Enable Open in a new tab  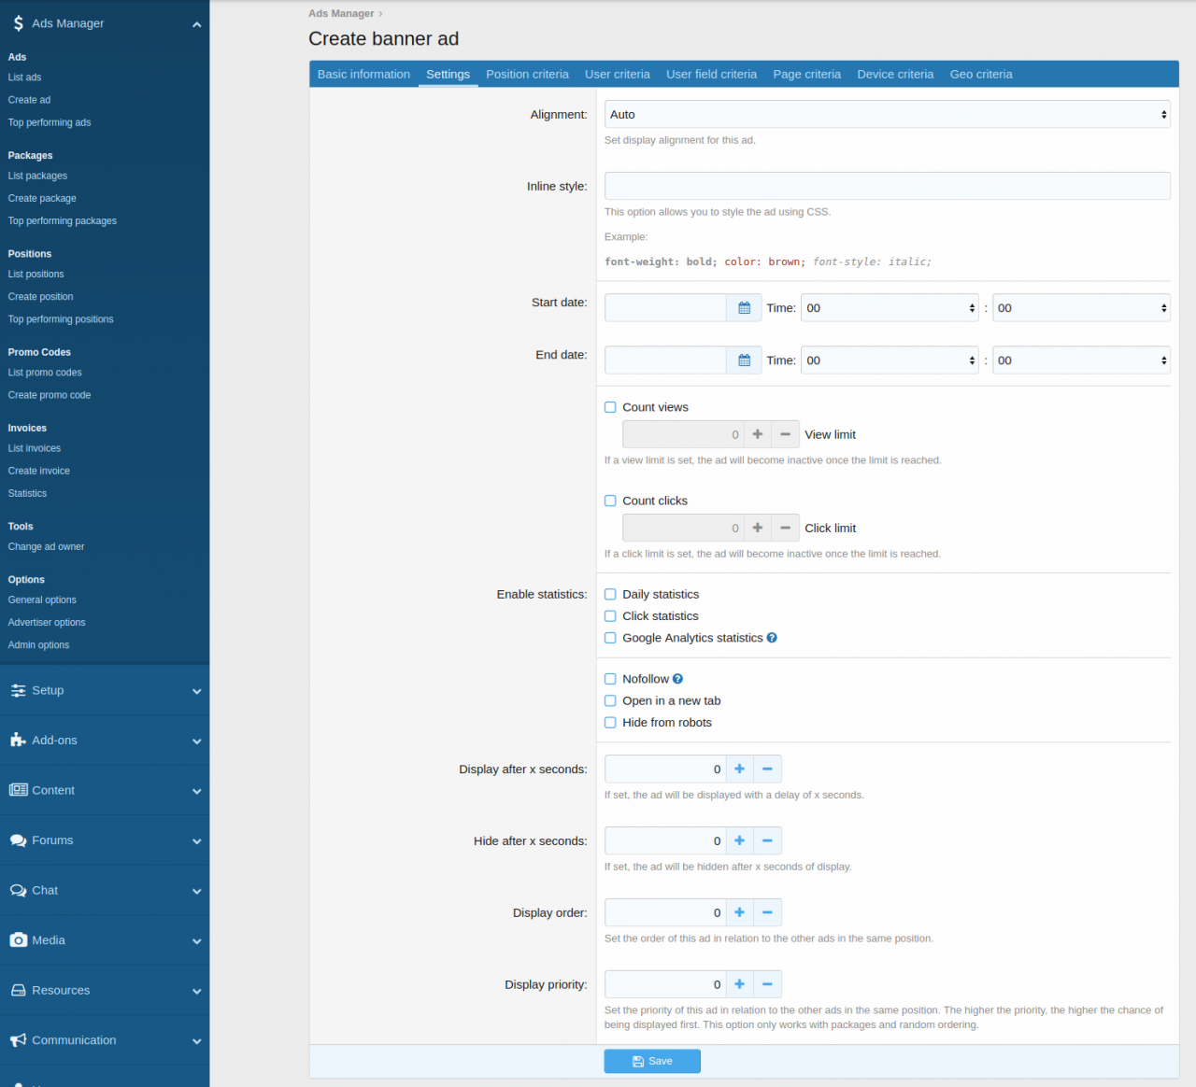tap(610, 700)
